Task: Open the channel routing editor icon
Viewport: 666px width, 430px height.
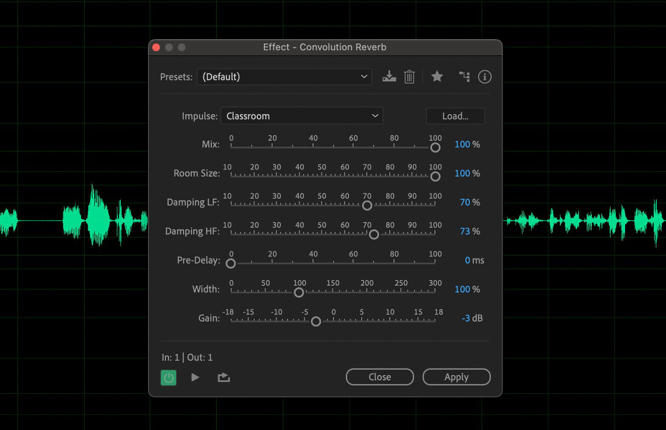Action: pyautogui.click(x=464, y=76)
